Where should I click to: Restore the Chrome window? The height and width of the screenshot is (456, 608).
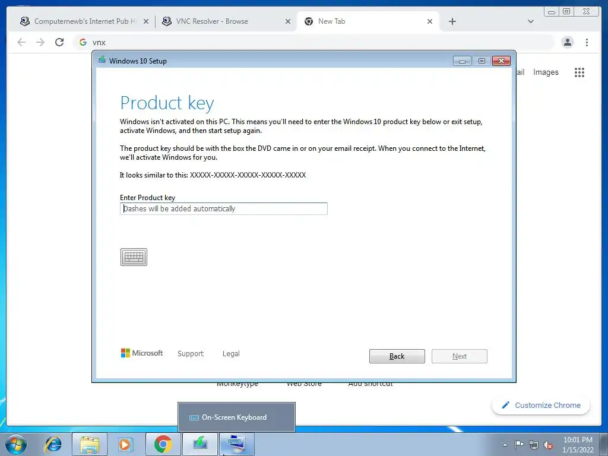coord(566,11)
